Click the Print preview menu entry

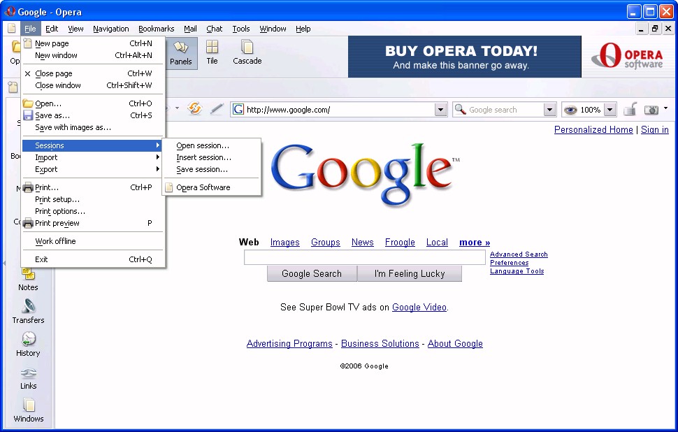coord(93,223)
